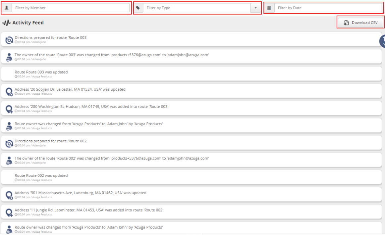Download the activity feed as CSV

click(360, 23)
